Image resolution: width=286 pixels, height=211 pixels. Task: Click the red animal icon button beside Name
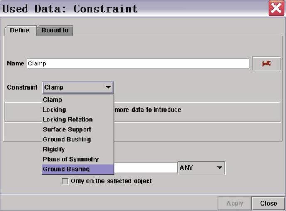(x=266, y=63)
